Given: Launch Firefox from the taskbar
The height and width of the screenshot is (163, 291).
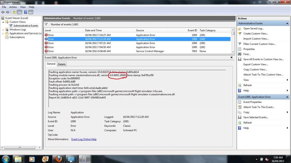Looking at the screenshot, I should [58, 158].
